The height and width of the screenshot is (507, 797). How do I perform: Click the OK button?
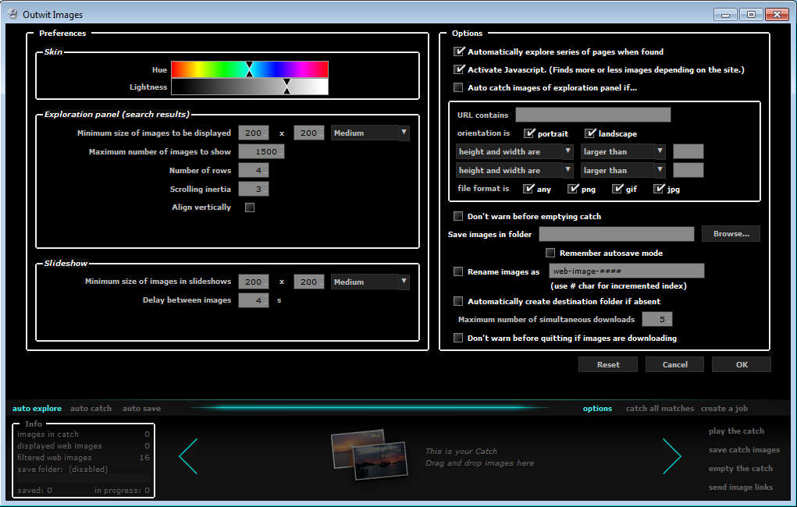pos(741,364)
